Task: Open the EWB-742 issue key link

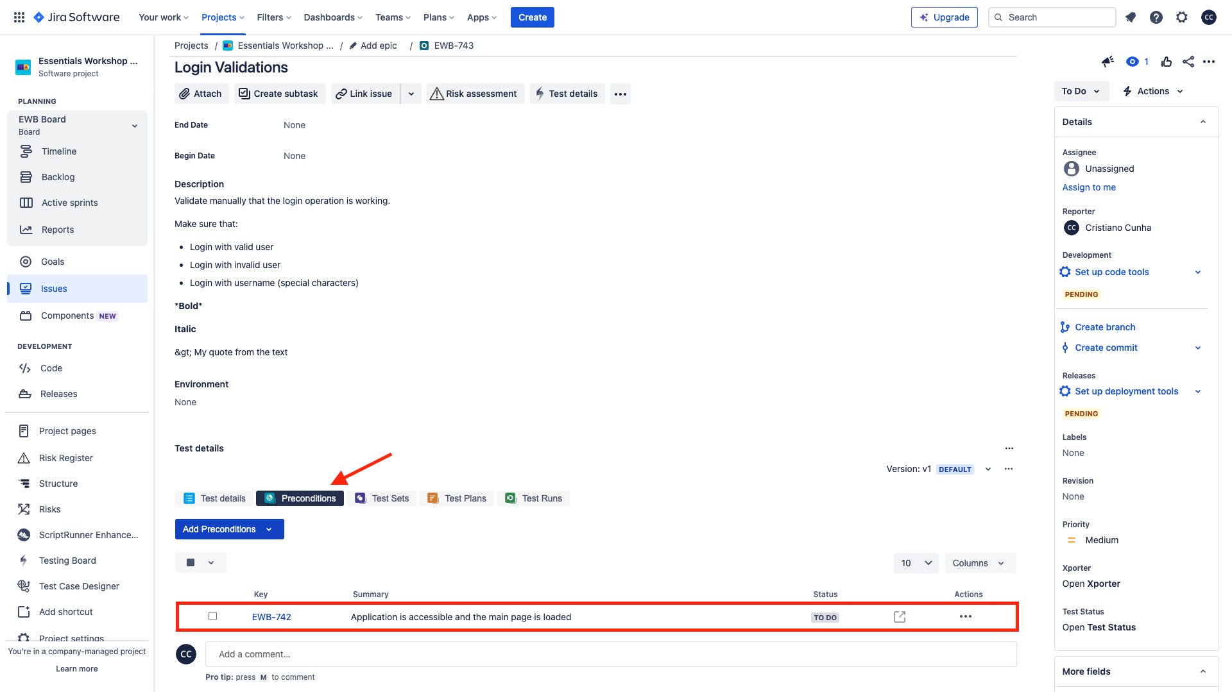Action: [271, 617]
